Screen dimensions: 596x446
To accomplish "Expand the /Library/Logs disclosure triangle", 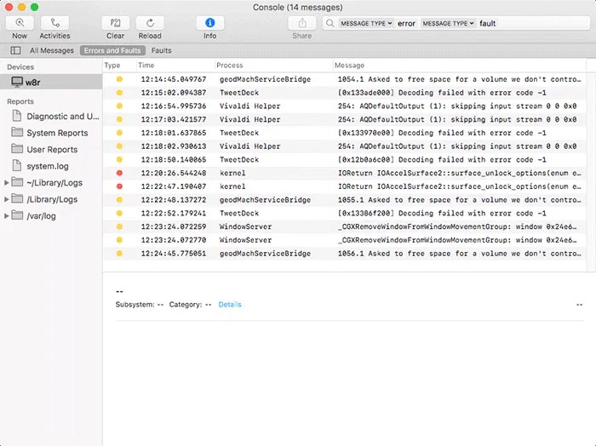I will coord(6,199).
